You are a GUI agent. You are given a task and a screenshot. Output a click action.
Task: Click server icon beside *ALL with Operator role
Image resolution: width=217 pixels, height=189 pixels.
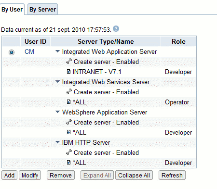[68, 102]
